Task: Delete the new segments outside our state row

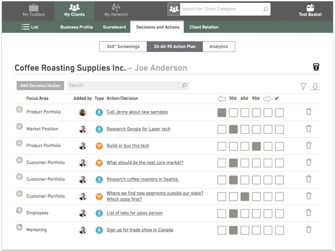Action: (x=309, y=196)
